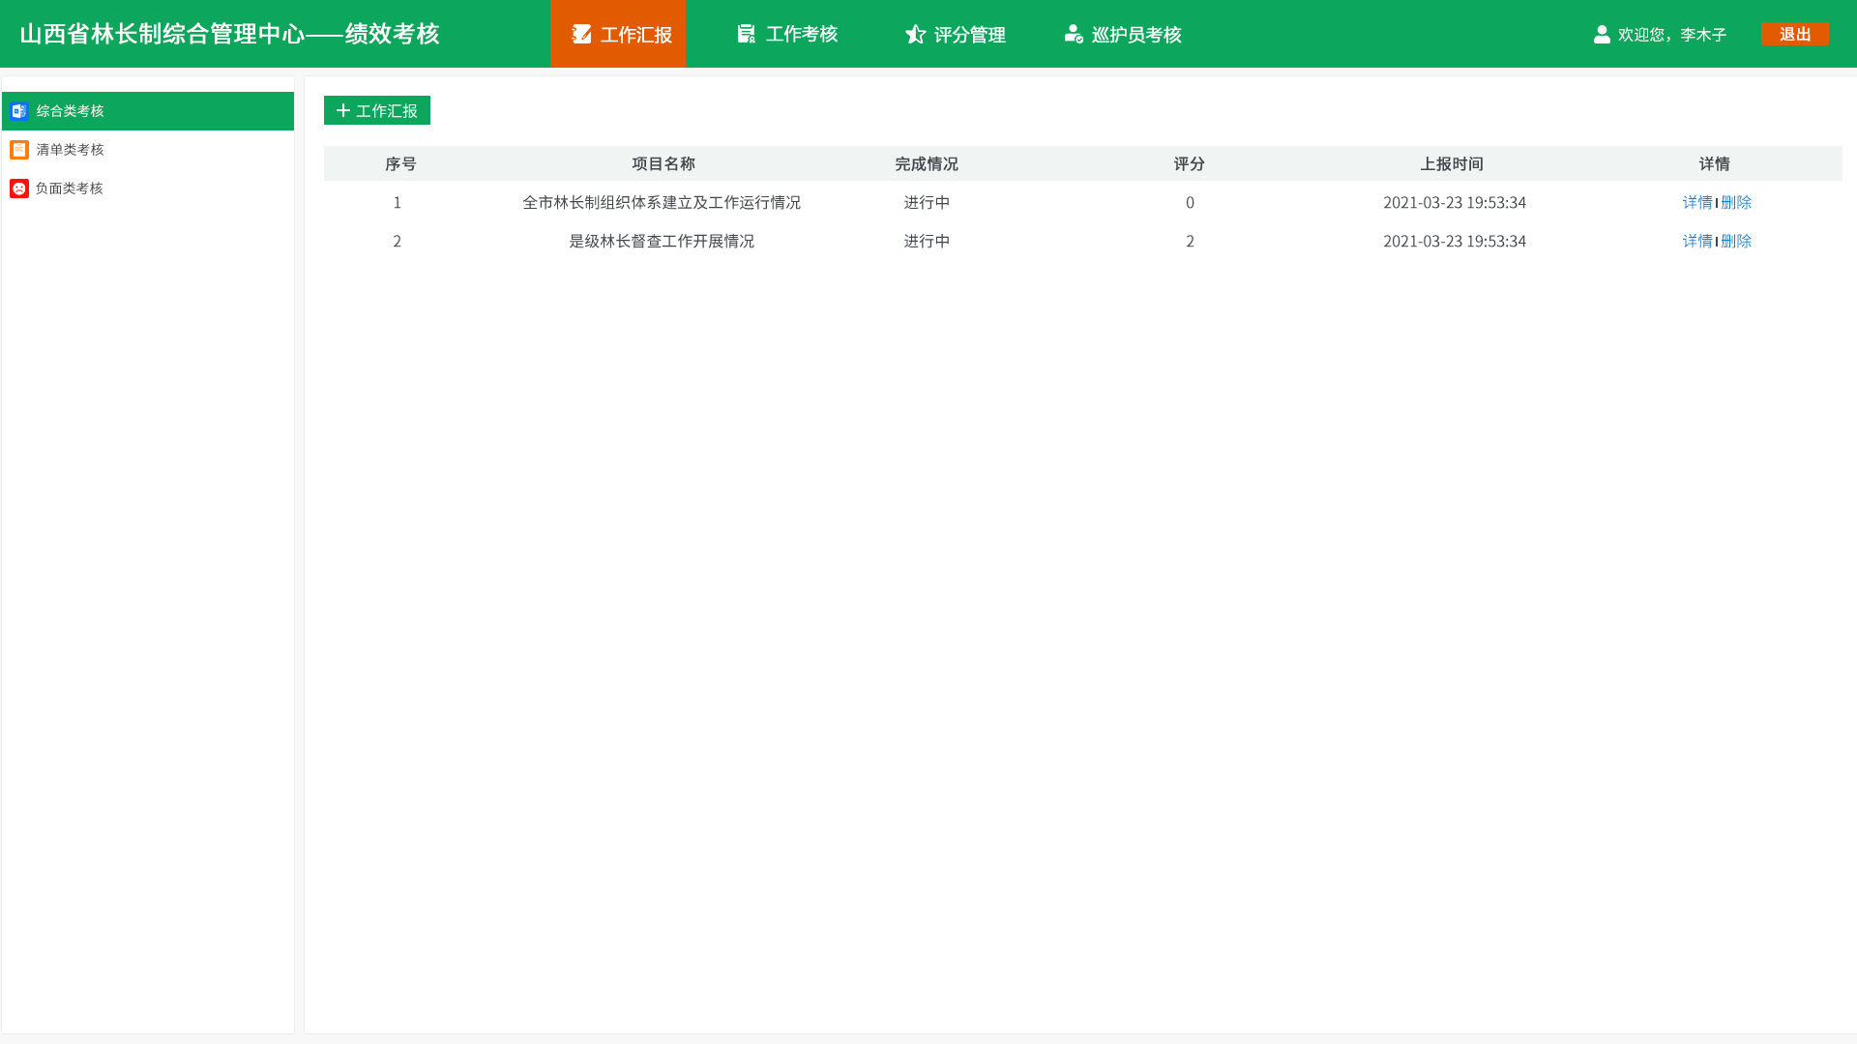Screen dimensions: 1857x1044
Task: Click the 评分管理 star icon
Action: pyautogui.click(x=915, y=35)
